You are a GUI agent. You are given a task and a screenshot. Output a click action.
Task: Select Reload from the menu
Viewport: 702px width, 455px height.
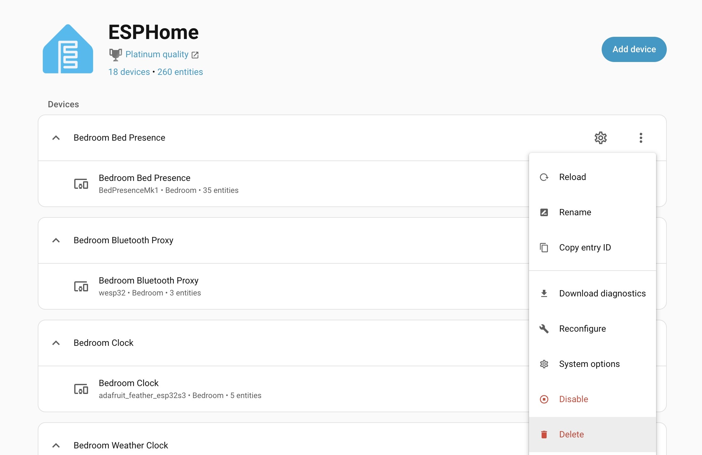(x=572, y=177)
